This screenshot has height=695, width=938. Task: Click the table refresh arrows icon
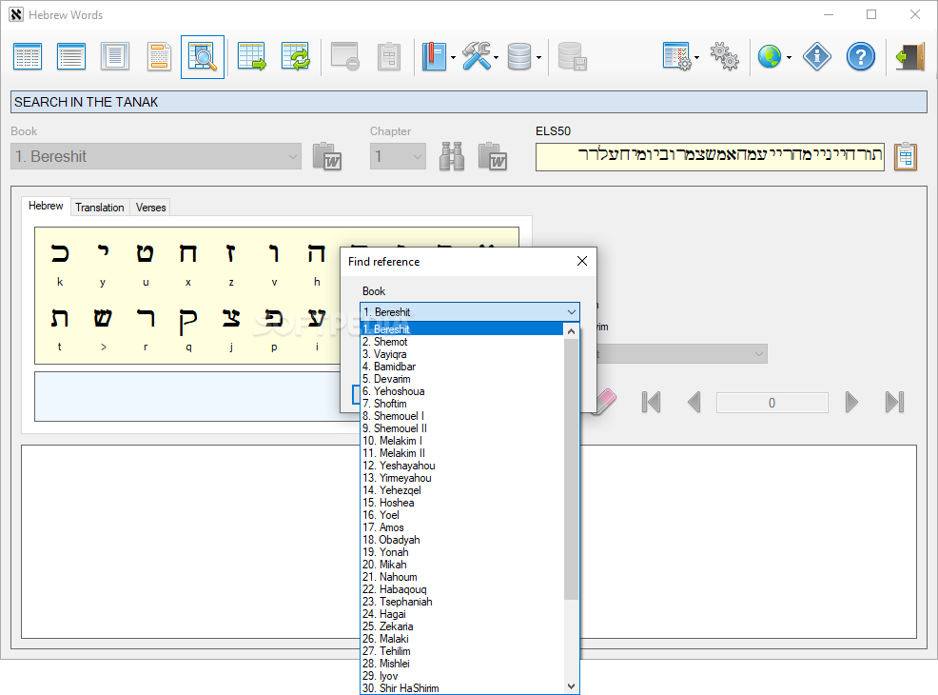point(296,57)
